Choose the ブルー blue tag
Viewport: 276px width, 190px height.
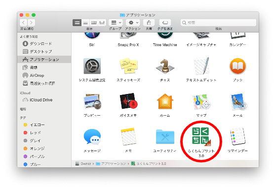[44, 164]
